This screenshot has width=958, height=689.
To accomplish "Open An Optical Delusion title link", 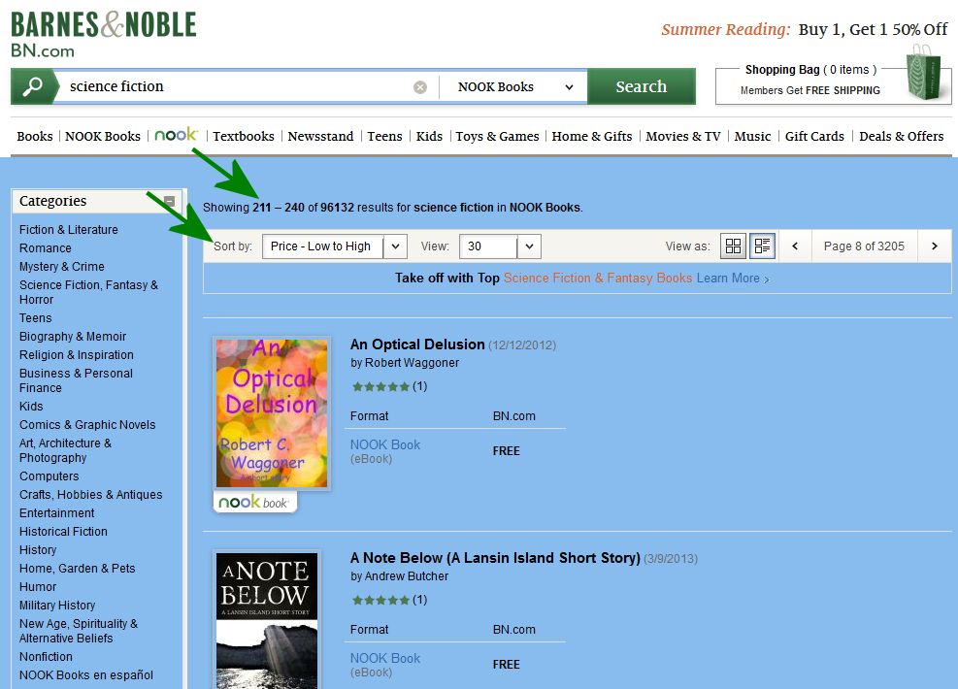I will tap(417, 344).
